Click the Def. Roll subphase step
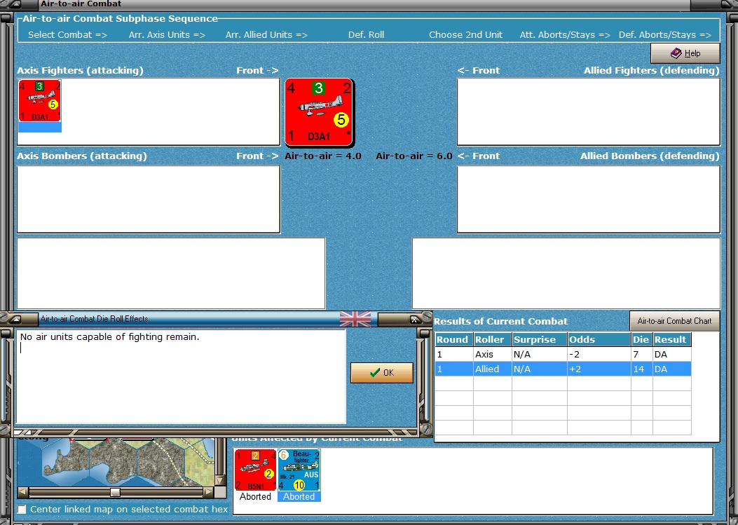The width and height of the screenshot is (738, 525). click(366, 35)
